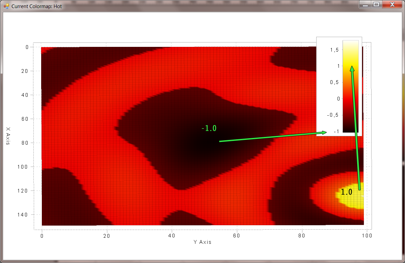Click the black '1.0' annotation on yellow area
Screen dimensions: 405x263
346,192
